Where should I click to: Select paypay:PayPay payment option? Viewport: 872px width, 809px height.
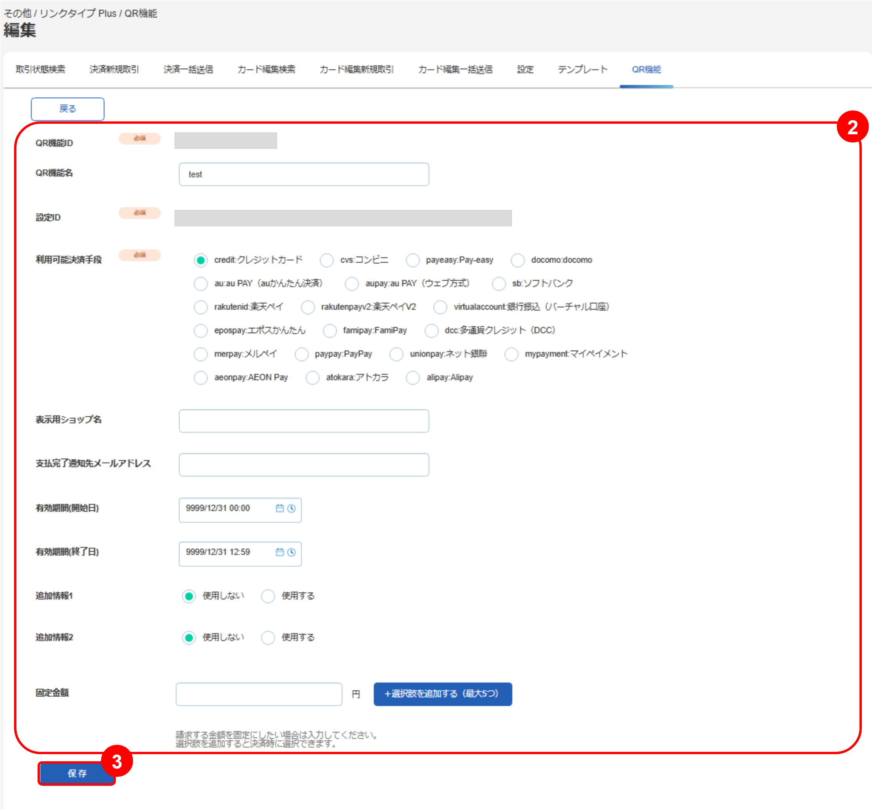(301, 354)
